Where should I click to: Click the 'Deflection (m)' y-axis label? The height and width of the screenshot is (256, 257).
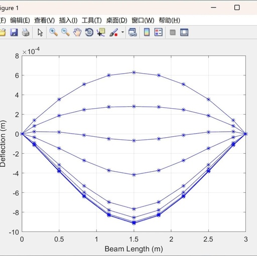pyautogui.click(x=3, y=144)
